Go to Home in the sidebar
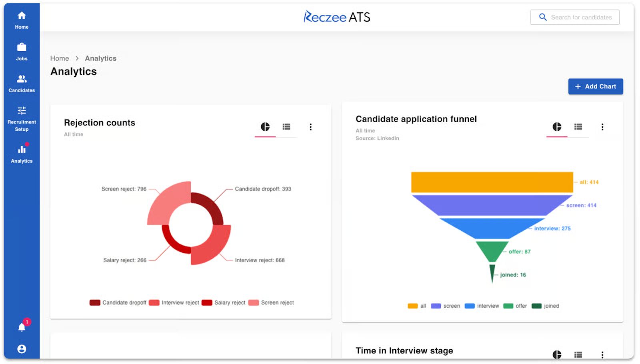 22,20
